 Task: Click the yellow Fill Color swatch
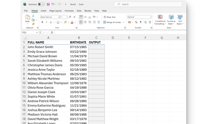(x=65, y=22)
